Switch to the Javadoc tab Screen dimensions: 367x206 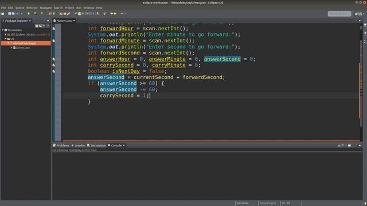78,145
